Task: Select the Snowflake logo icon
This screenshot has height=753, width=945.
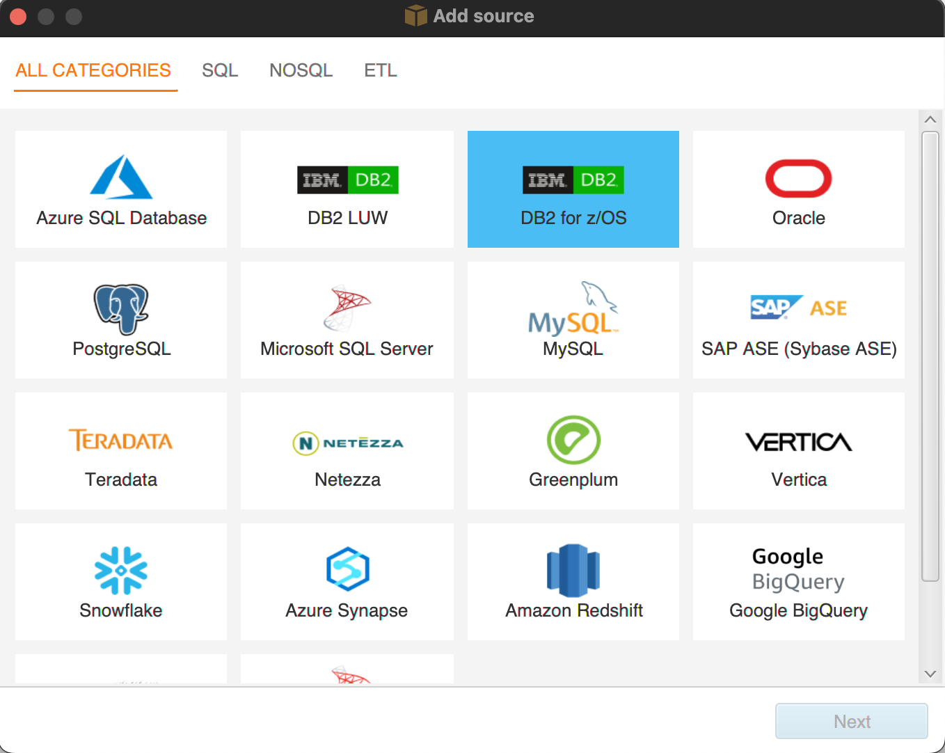Action: coord(121,571)
